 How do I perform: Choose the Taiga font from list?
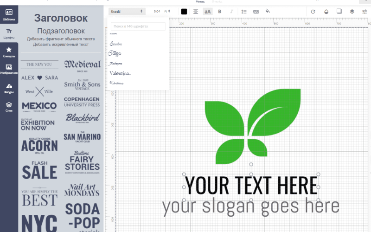coord(115,53)
